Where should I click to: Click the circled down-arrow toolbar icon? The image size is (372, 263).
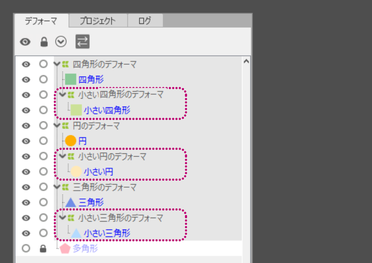[x=61, y=42]
